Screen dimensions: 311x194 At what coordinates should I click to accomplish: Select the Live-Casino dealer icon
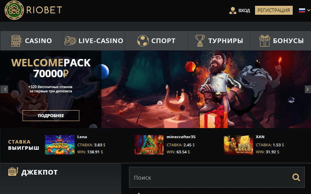pos(70,41)
